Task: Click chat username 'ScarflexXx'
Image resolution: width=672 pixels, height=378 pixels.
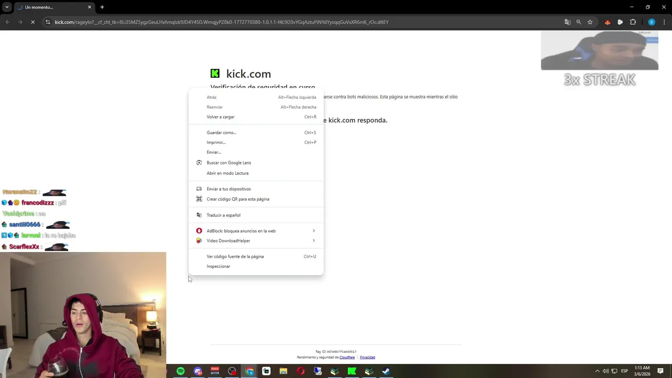Action: (24, 247)
